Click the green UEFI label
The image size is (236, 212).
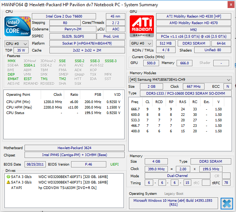pyautogui.click(x=114, y=164)
